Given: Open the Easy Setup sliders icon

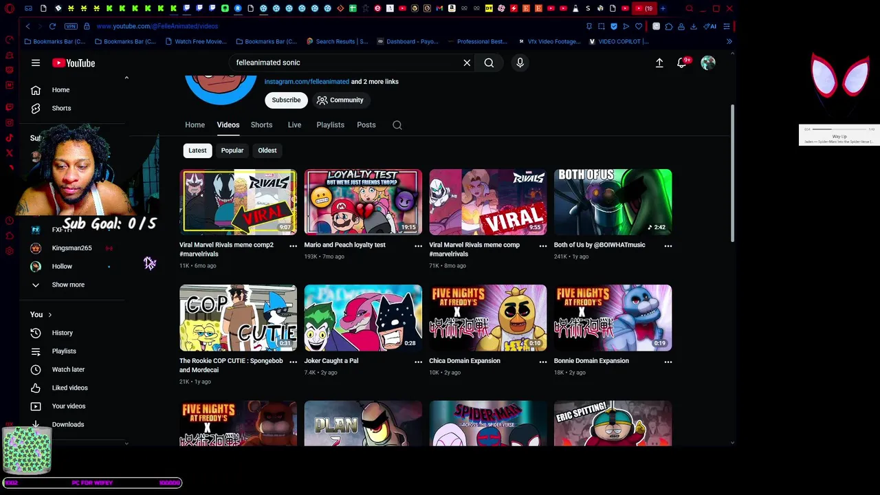Looking at the screenshot, I should pyautogui.click(x=726, y=26).
